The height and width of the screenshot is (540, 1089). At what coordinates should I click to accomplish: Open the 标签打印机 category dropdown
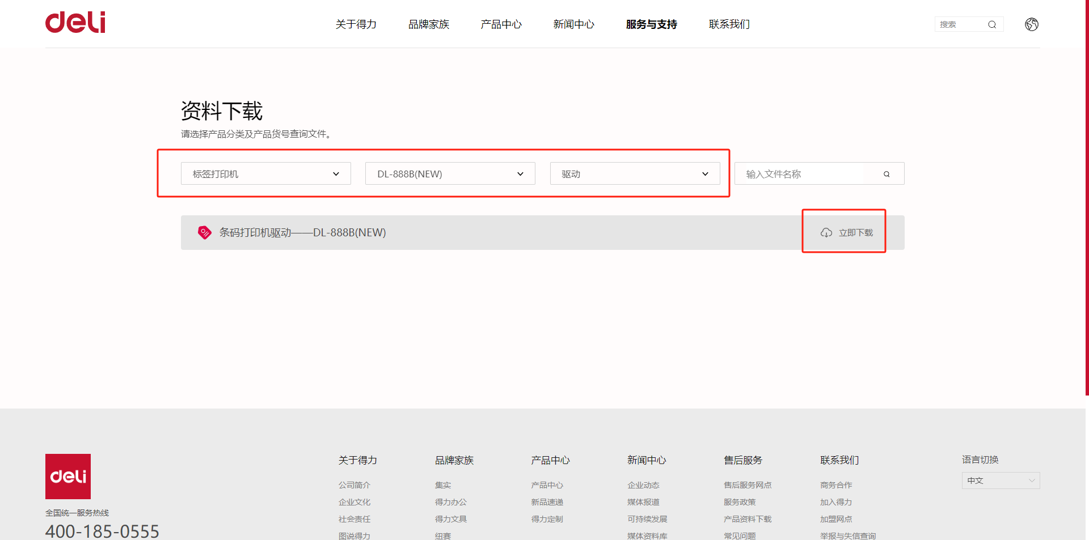tap(265, 174)
